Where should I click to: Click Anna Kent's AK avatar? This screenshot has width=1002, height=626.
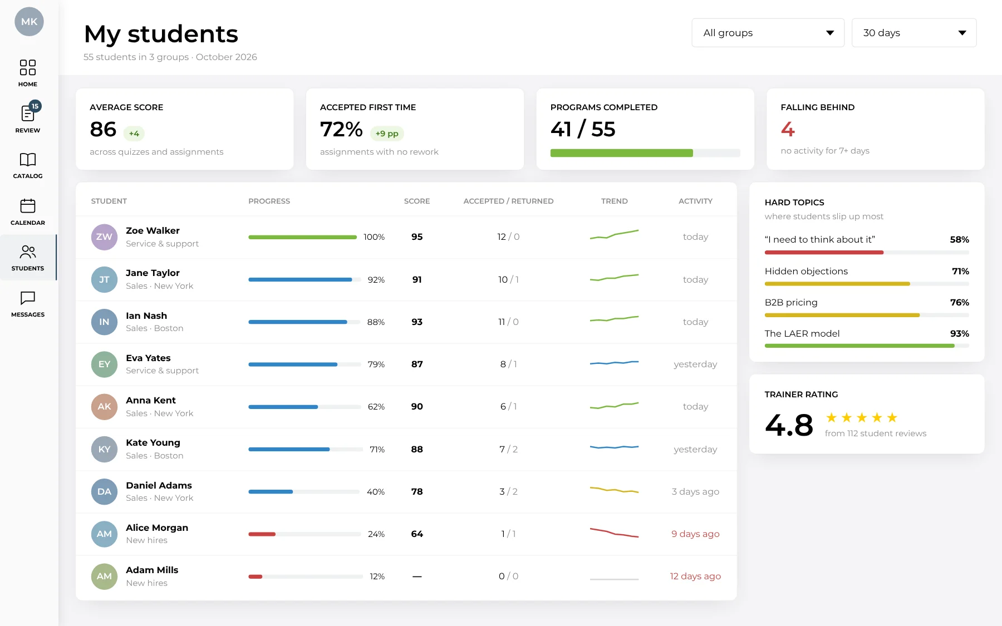(104, 407)
